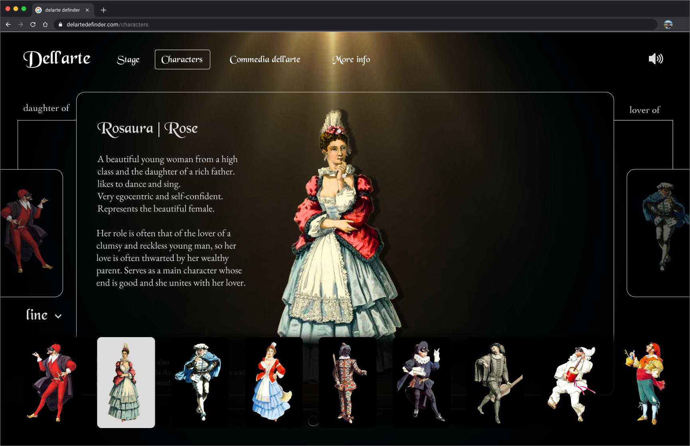The image size is (690, 446).
Task: Close the delarte definder tab
Action: click(87, 10)
